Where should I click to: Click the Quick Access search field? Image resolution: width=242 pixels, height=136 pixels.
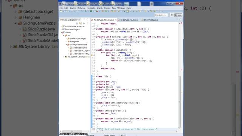(x=161, y=15)
